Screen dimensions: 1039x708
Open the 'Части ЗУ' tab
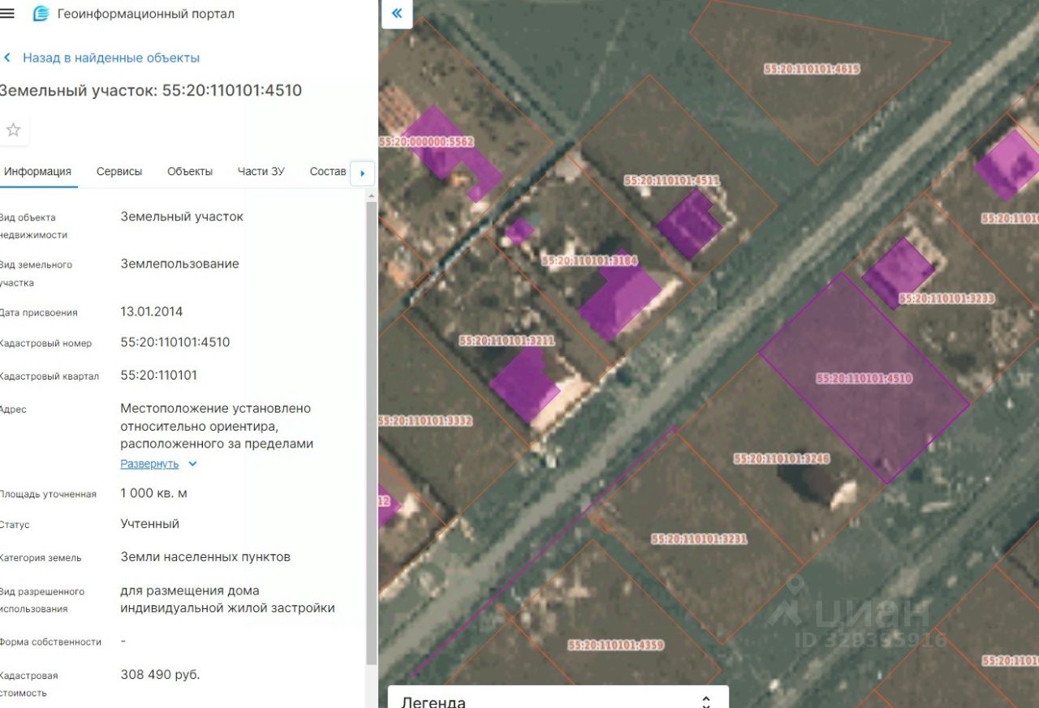pos(261,171)
